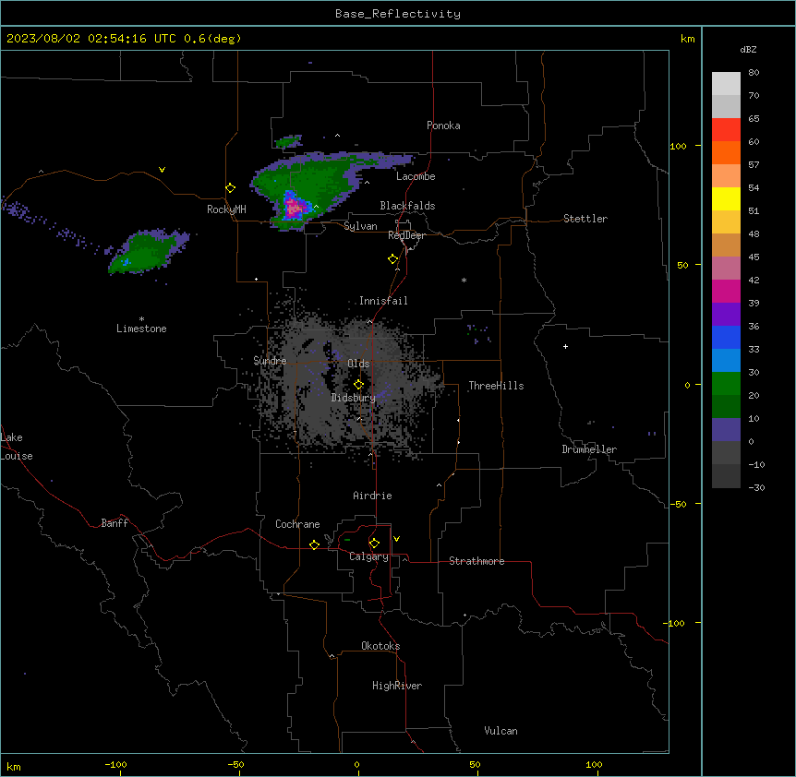Click the Strathmore label
Image resolution: width=796 pixels, height=777 pixels.
tap(476, 561)
